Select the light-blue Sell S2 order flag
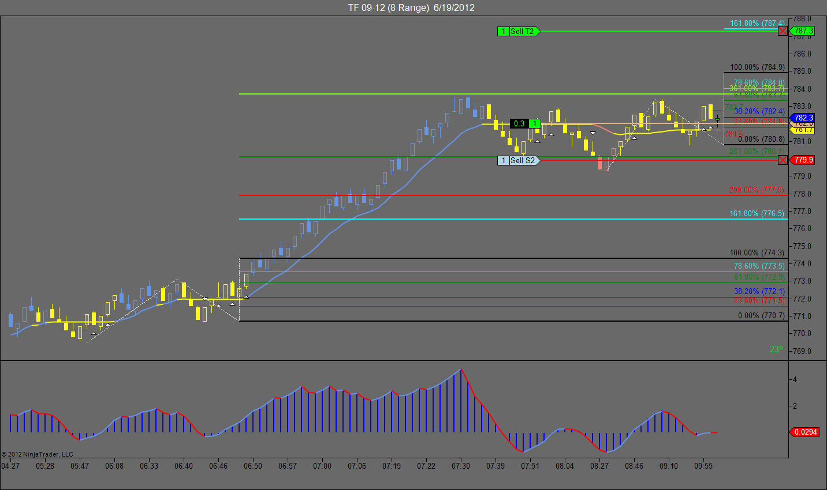 [519, 160]
